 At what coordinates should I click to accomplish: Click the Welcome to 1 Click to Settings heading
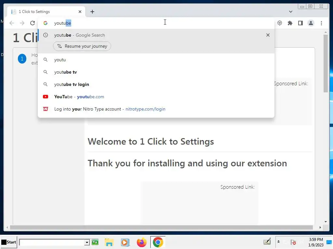point(151,141)
